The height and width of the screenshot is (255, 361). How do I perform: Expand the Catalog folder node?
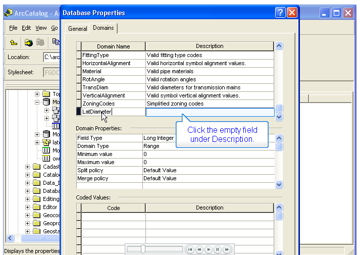pyautogui.click(x=27, y=175)
